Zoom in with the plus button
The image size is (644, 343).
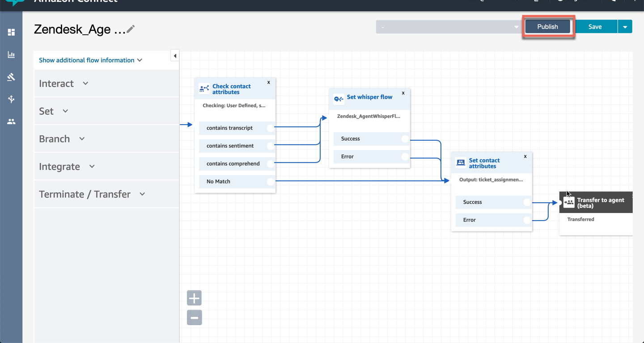194,298
